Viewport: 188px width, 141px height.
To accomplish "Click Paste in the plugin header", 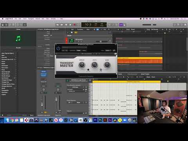I will click(84, 51).
